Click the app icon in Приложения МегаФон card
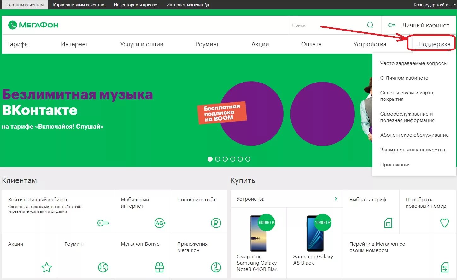Screen dimensions: 457x280 pos(216,267)
